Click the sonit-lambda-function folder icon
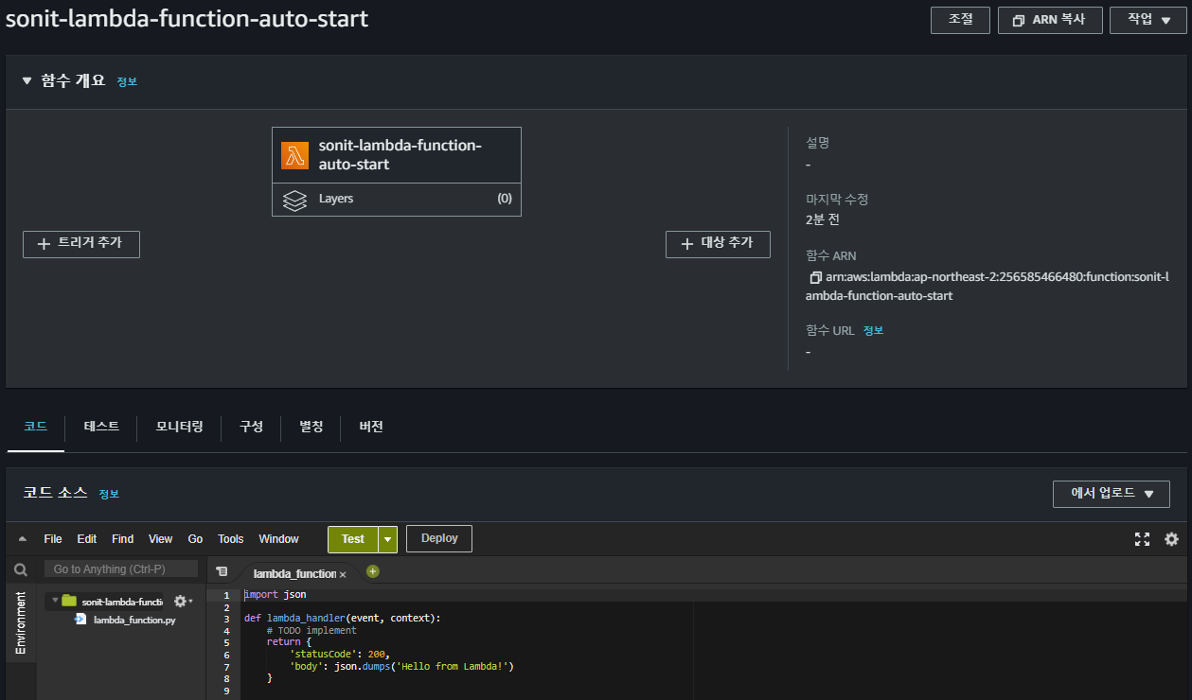 coord(69,601)
